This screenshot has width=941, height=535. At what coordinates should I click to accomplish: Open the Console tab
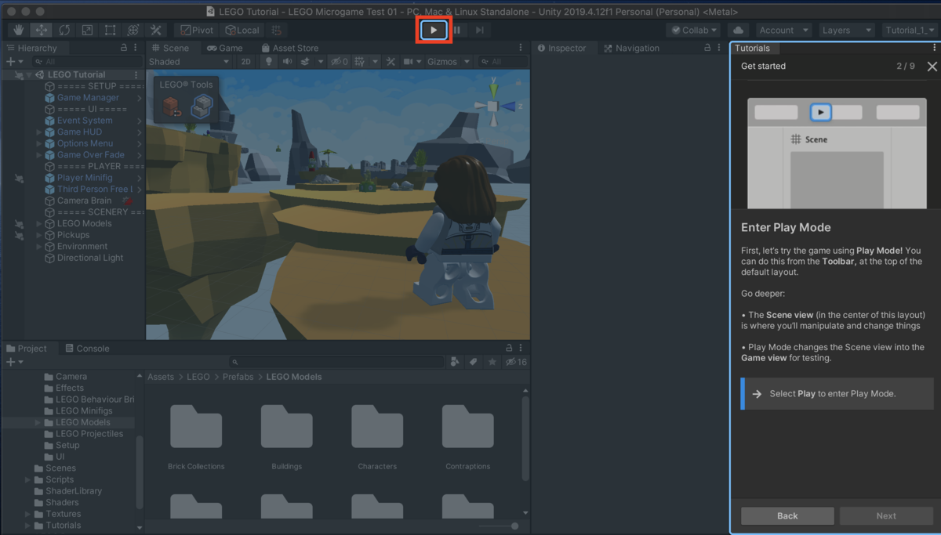coord(87,349)
